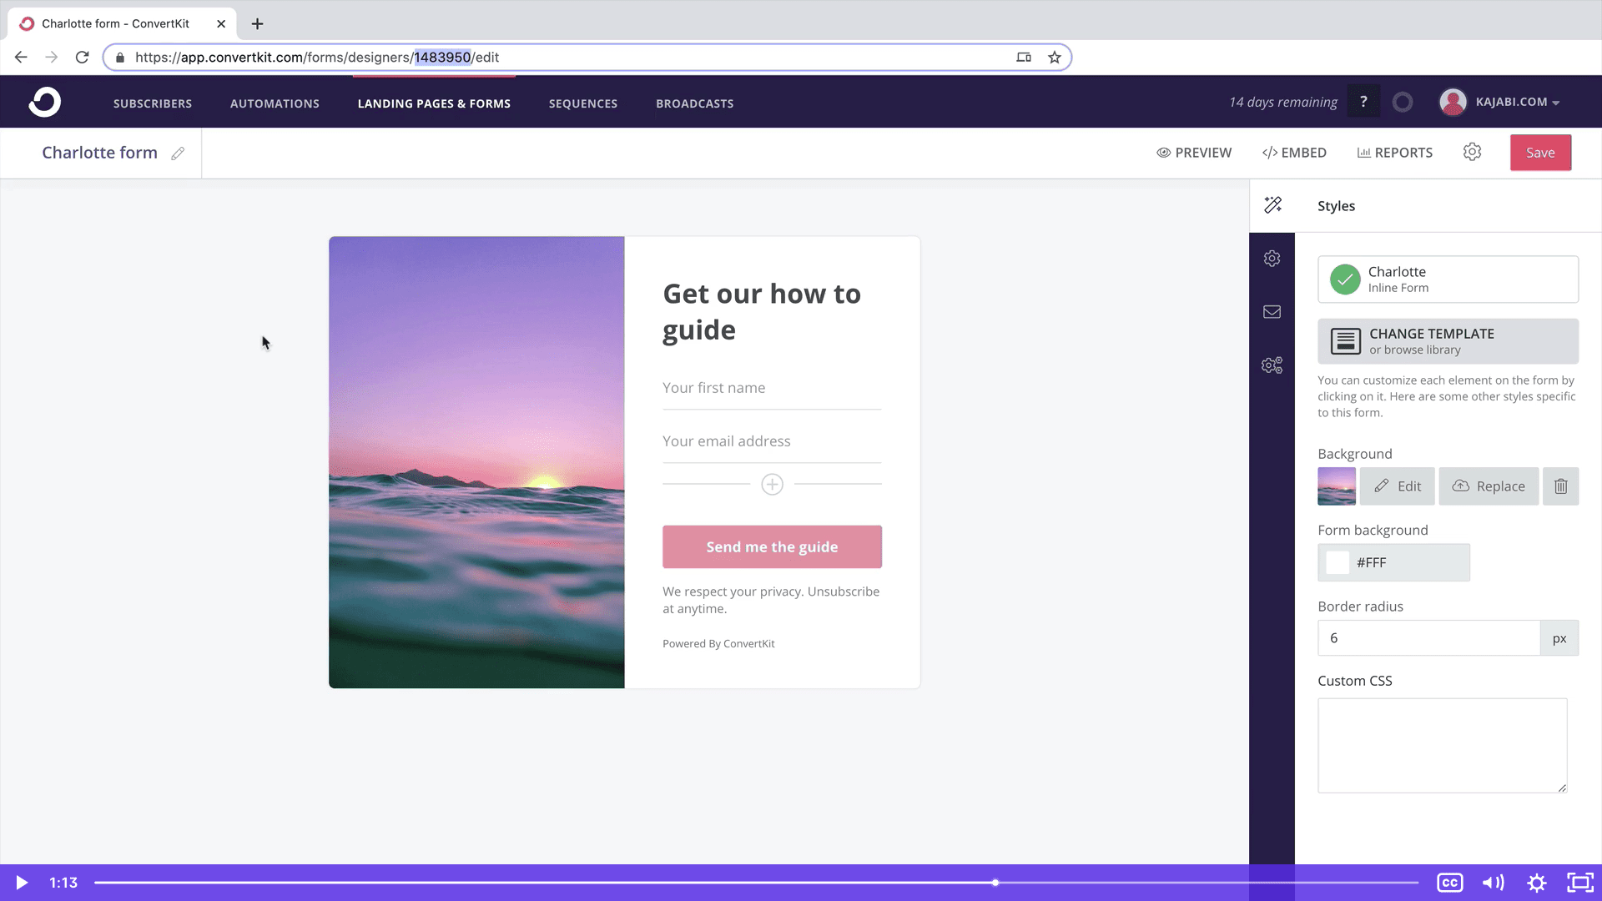Image resolution: width=1602 pixels, height=901 pixels.
Task: Open form settings gear in top toolbar
Action: pos(1472,152)
